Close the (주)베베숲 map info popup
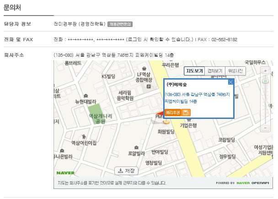 [230, 82]
